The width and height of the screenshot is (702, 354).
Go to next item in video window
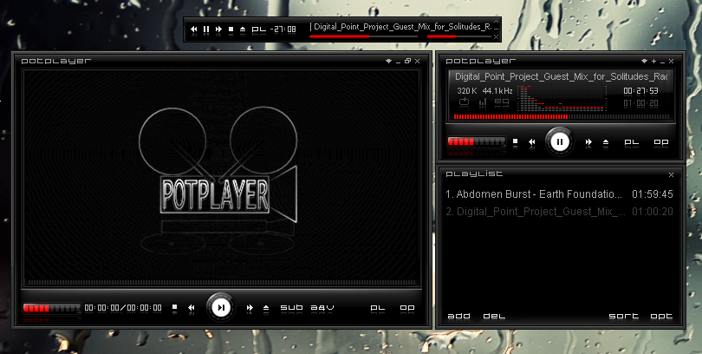point(250,307)
